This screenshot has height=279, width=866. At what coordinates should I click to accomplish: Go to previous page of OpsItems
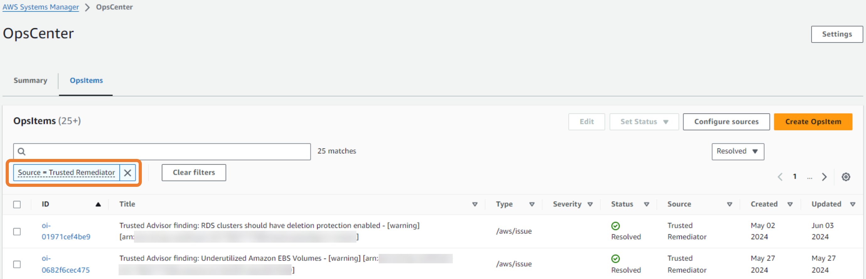click(x=780, y=176)
